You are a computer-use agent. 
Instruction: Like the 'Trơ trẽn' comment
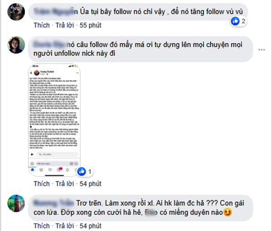point(42,226)
